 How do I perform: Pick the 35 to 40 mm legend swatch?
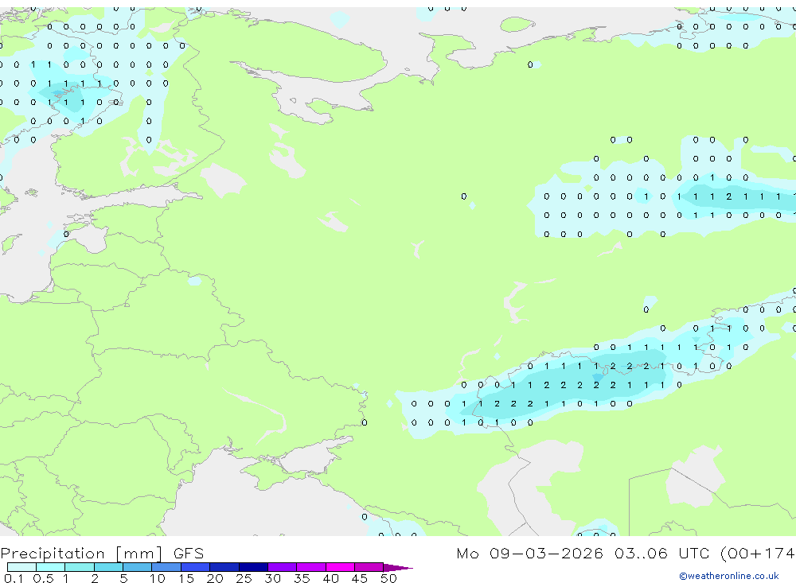click(311, 567)
